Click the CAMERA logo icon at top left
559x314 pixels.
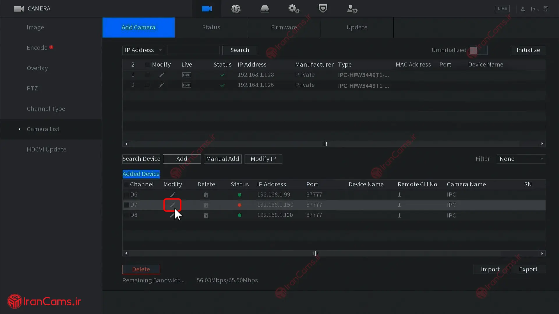point(19,9)
